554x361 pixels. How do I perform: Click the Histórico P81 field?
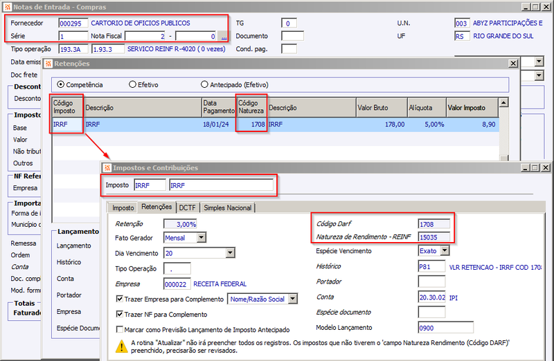coord(431,267)
